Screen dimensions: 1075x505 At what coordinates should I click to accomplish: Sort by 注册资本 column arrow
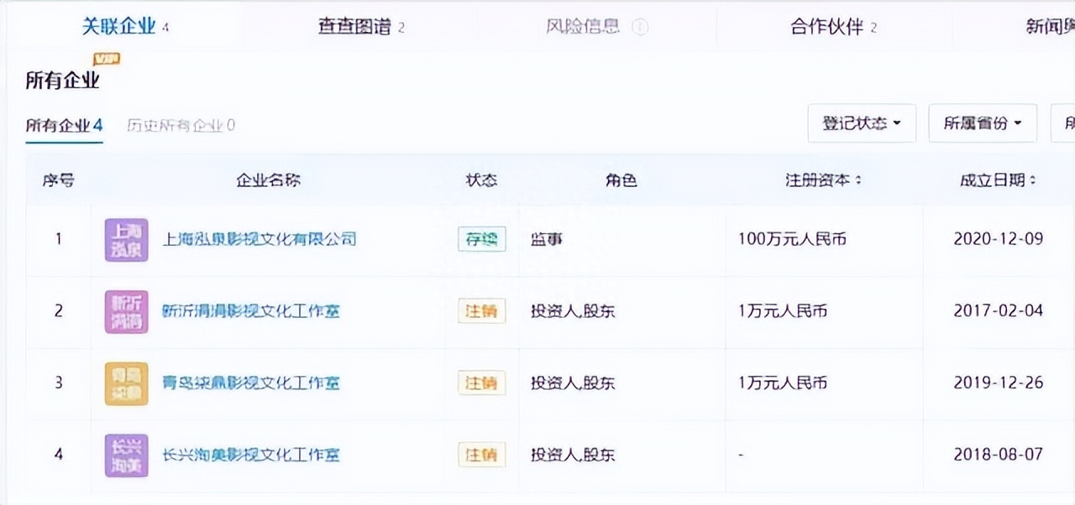(x=857, y=180)
